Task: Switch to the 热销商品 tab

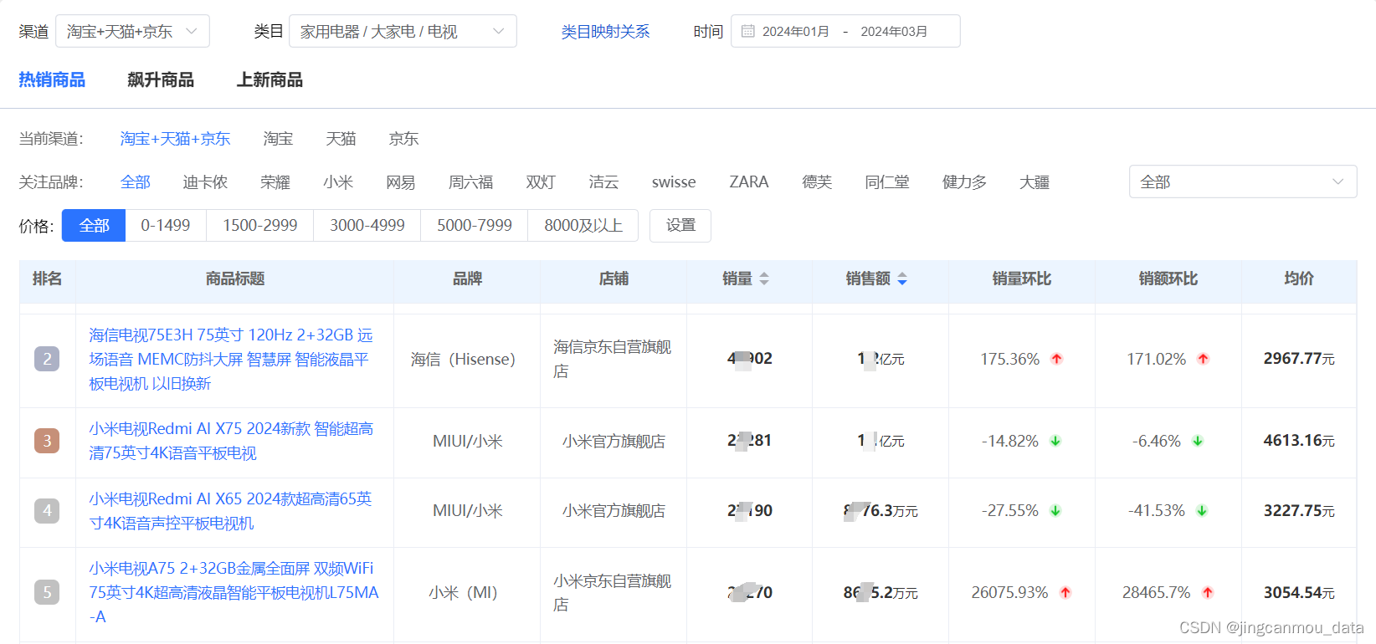Action: 52,79
